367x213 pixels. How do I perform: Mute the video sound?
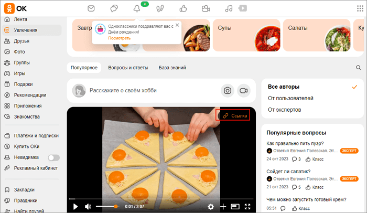point(88,206)
